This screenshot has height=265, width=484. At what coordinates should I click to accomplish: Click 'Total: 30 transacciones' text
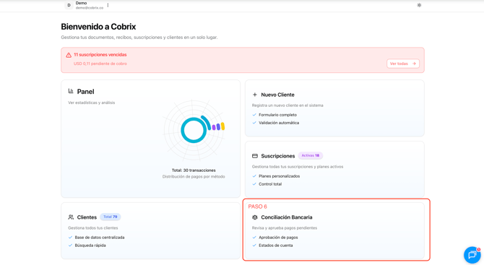[x=194, y=170]
